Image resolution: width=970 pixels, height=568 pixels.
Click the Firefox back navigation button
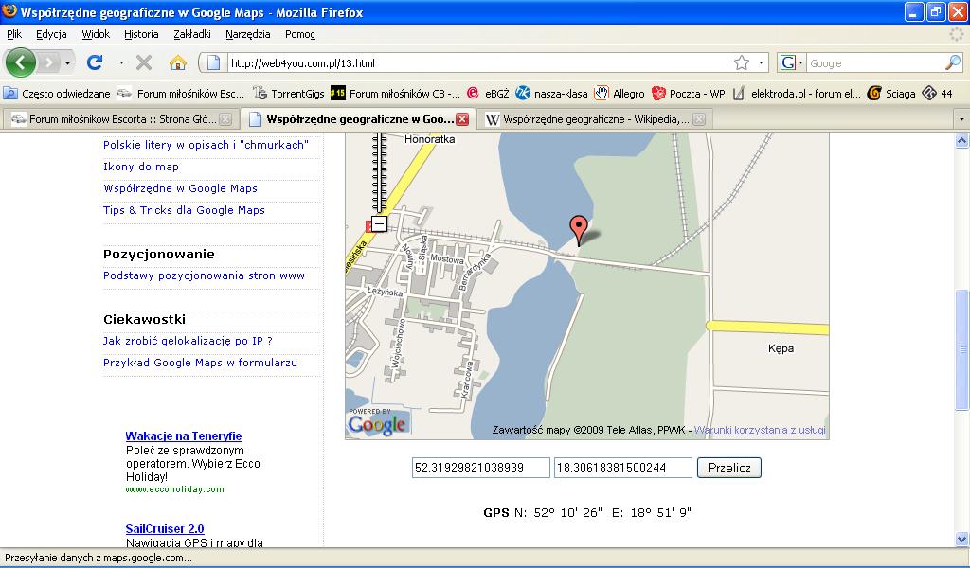click(21, 62)
